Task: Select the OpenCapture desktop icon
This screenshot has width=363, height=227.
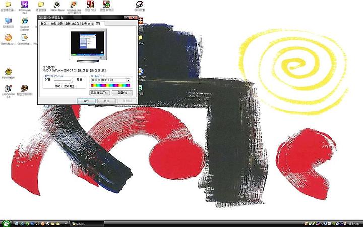Action: pos(8,37)
